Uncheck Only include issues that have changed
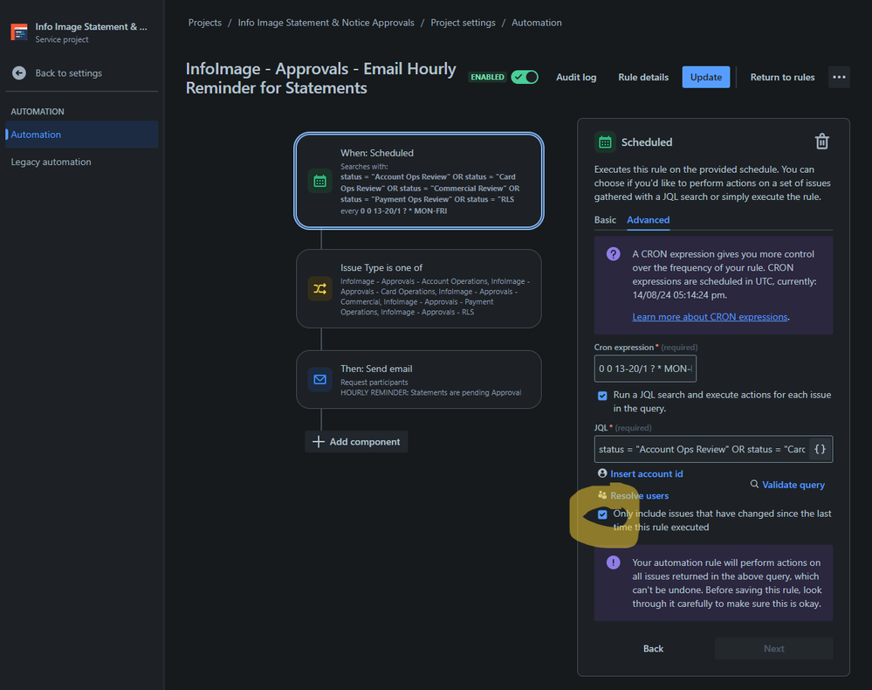This screenshot has width=872, height=690. pyautogui.click(x=602, y=514)
